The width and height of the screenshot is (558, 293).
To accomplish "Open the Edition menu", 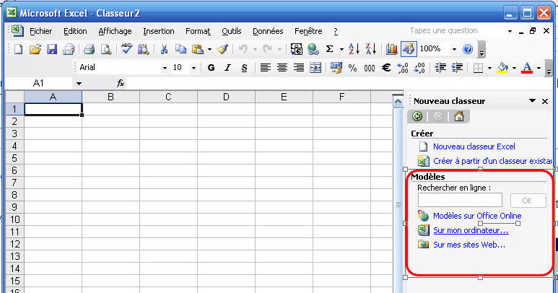I will pos(75,31).
